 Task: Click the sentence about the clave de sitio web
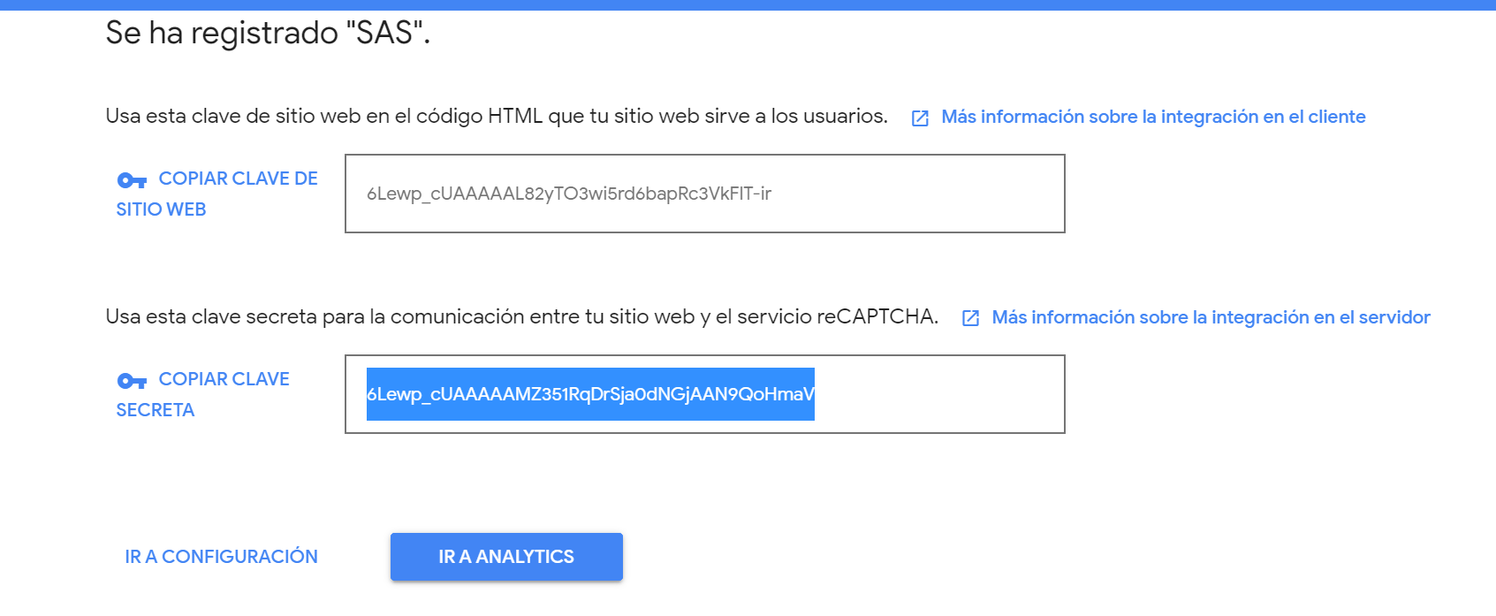coord(497,117)
